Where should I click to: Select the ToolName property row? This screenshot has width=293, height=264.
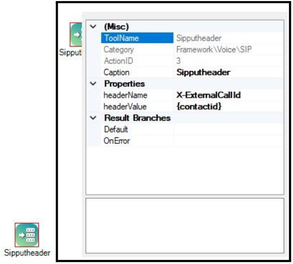[x=192, y=38]
